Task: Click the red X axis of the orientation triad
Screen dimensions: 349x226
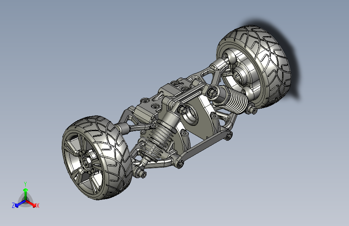Action: point(32,204)
